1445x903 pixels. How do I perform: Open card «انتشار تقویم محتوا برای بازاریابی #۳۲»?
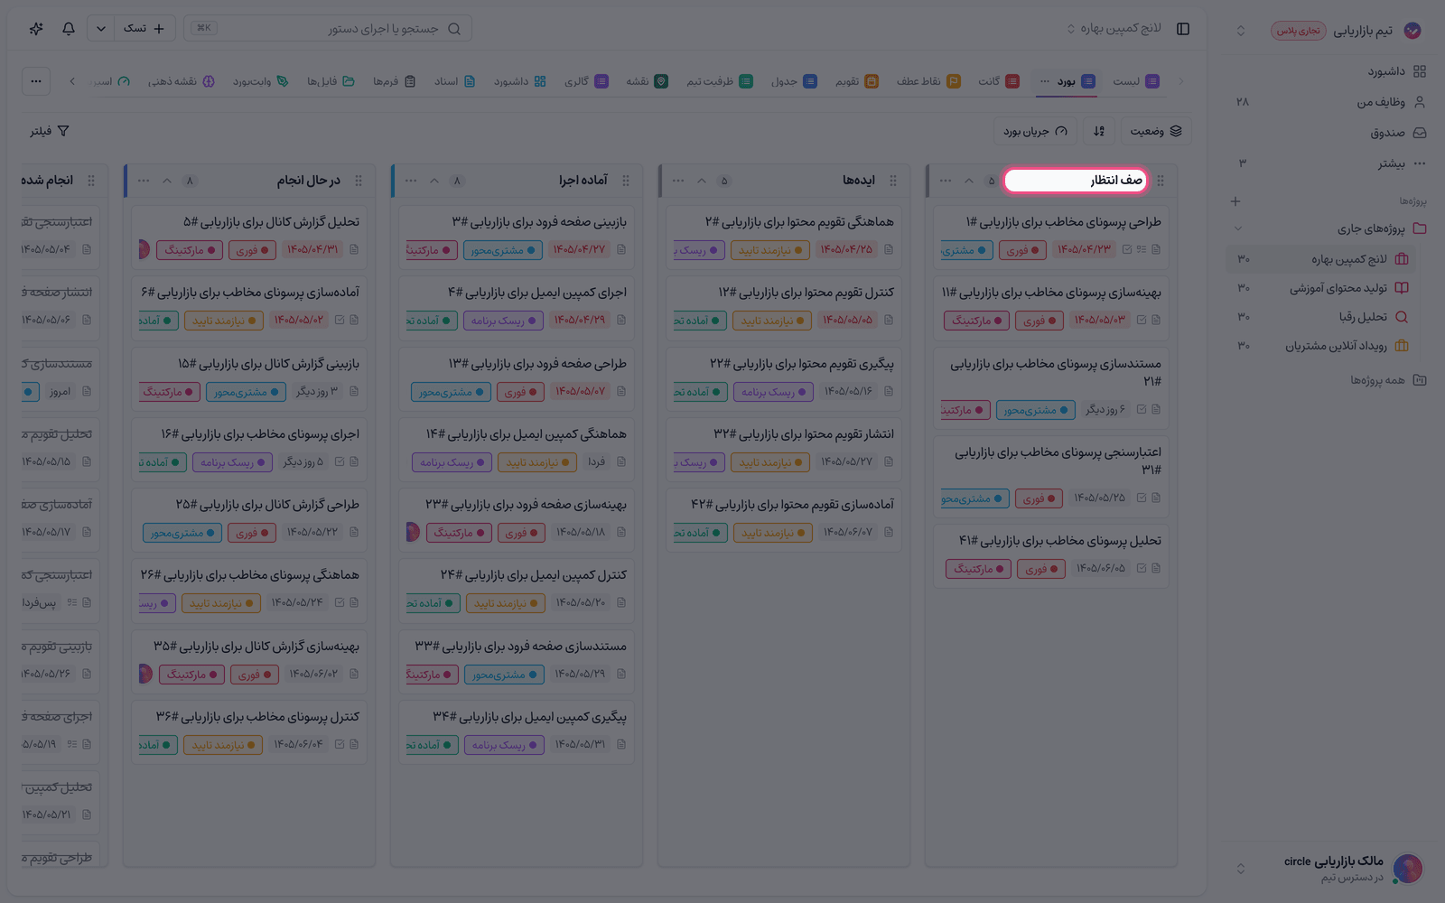pos(784,449)
